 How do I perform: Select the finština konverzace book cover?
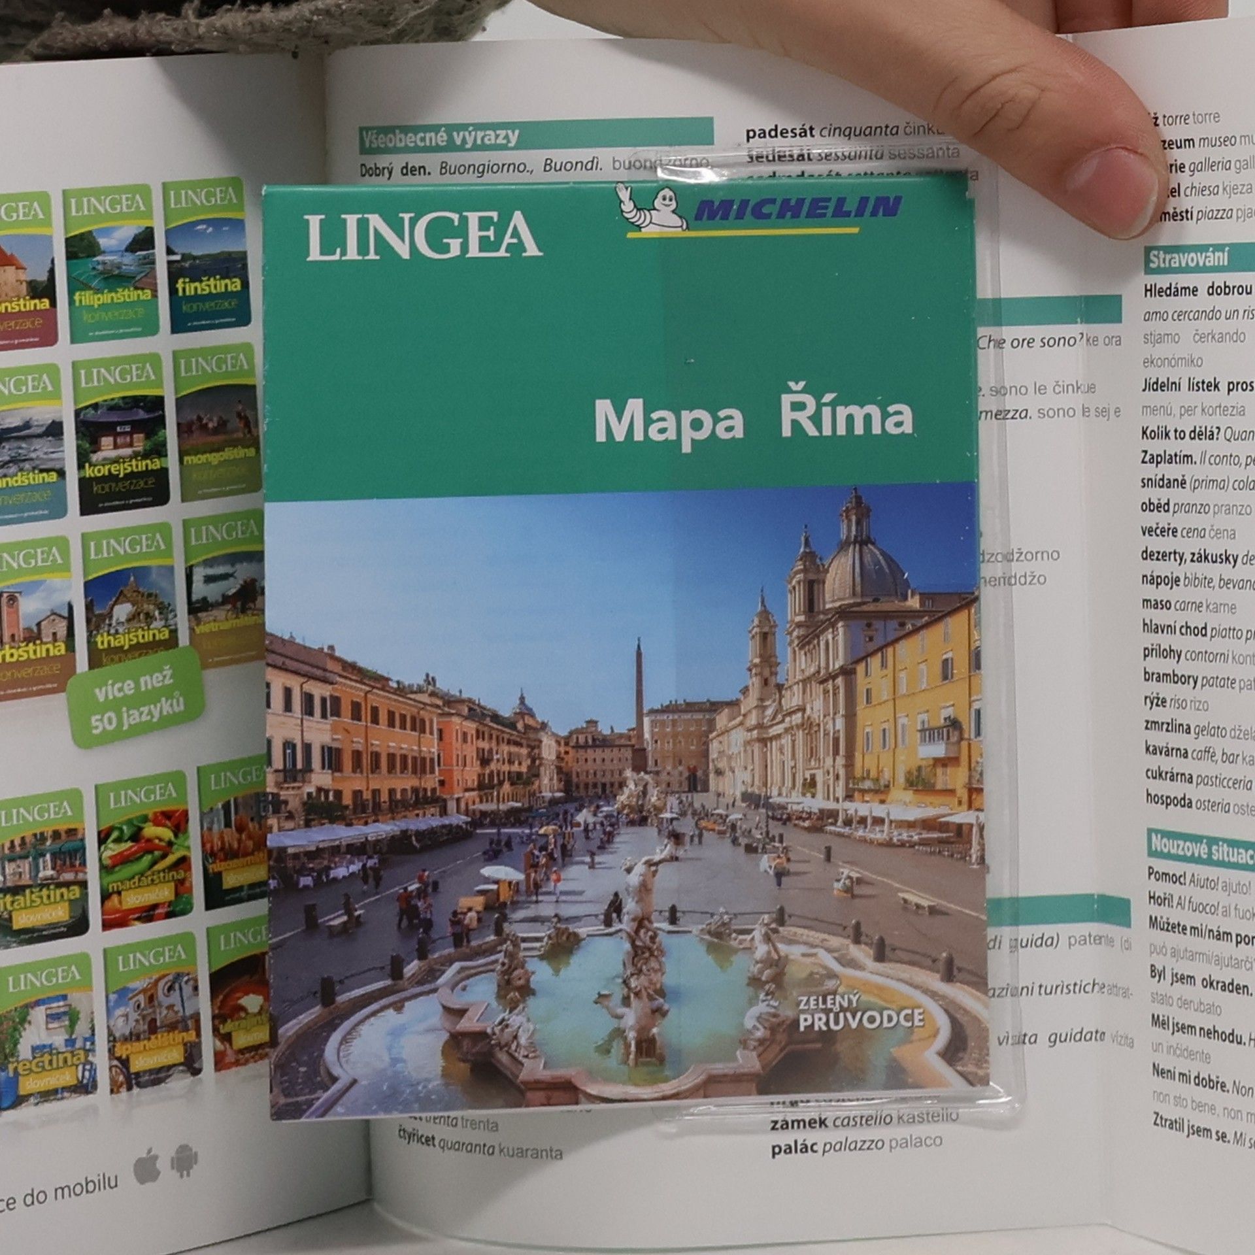point(205,256)
